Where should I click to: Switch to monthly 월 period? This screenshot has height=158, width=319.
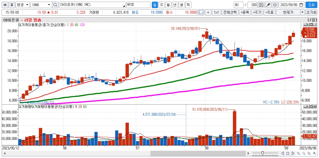click(x=168, y=5)
